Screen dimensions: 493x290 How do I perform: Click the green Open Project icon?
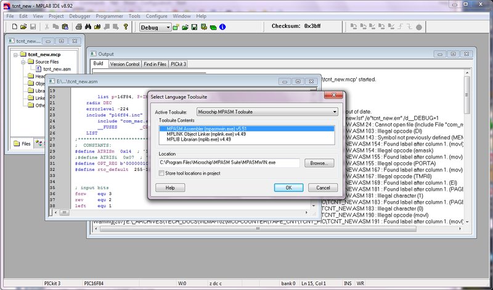[x=185, y=27]
